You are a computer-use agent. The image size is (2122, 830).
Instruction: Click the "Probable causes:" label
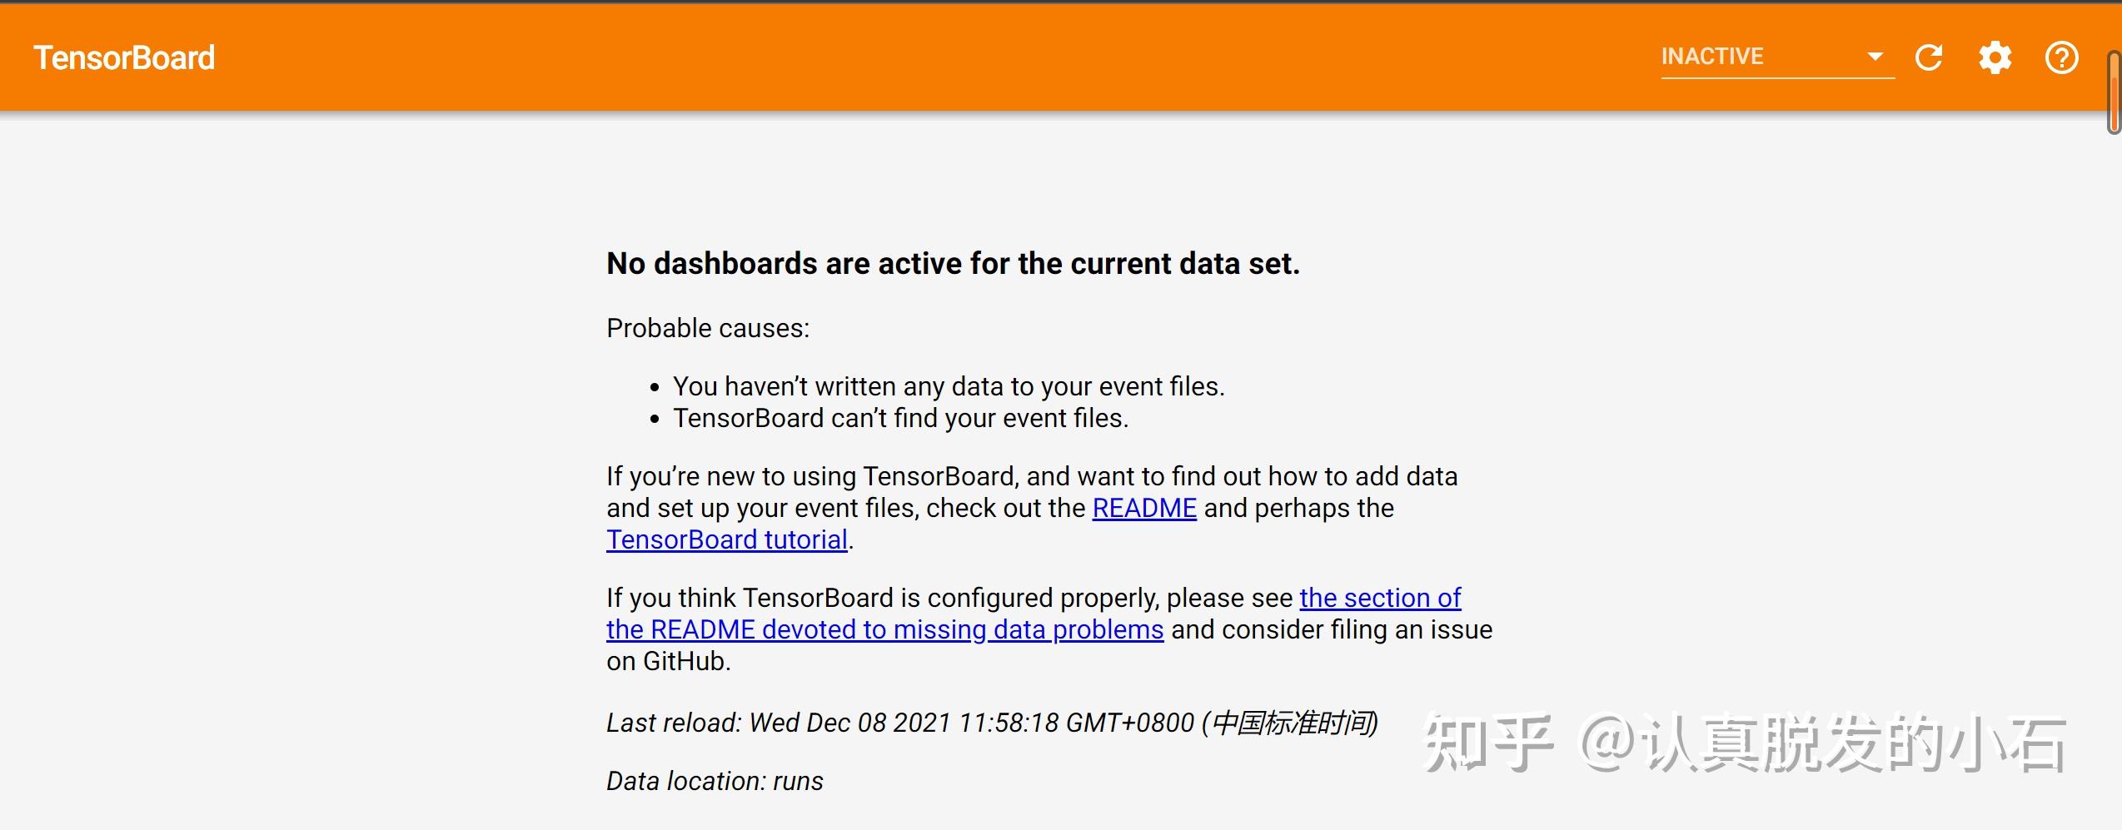click(x=708, y=328)
